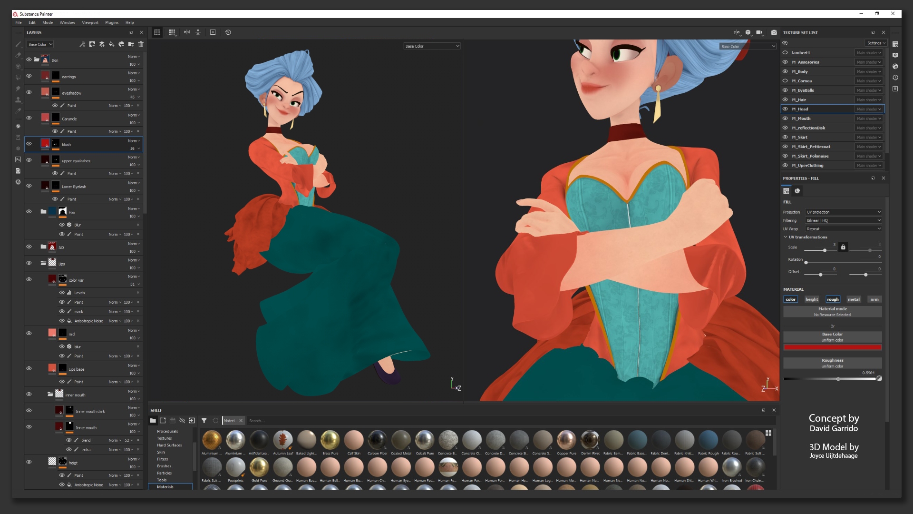Toggle the nrm material channel button
The width and height of the screenshot is (913, 514).
[x=874, y=299]
